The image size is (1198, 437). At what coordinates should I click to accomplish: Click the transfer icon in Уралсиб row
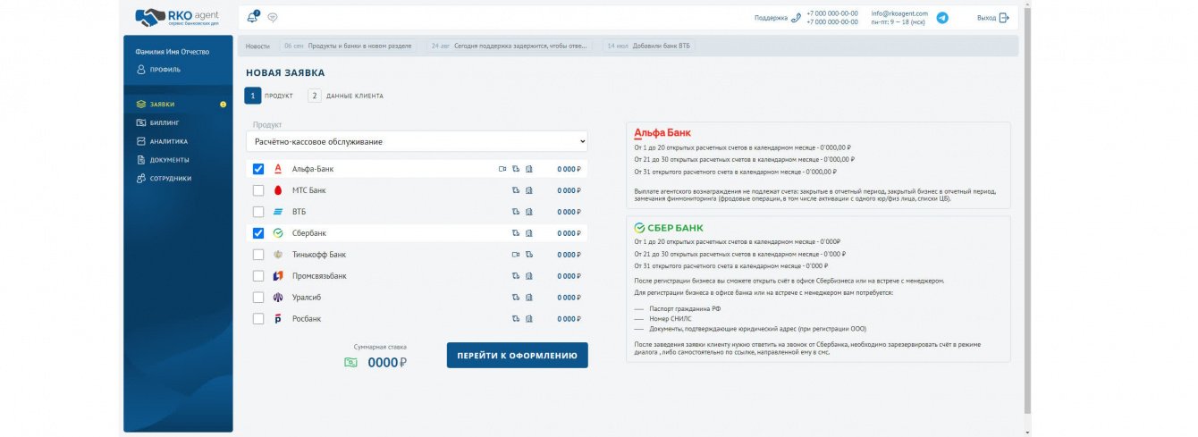point(516,298)
